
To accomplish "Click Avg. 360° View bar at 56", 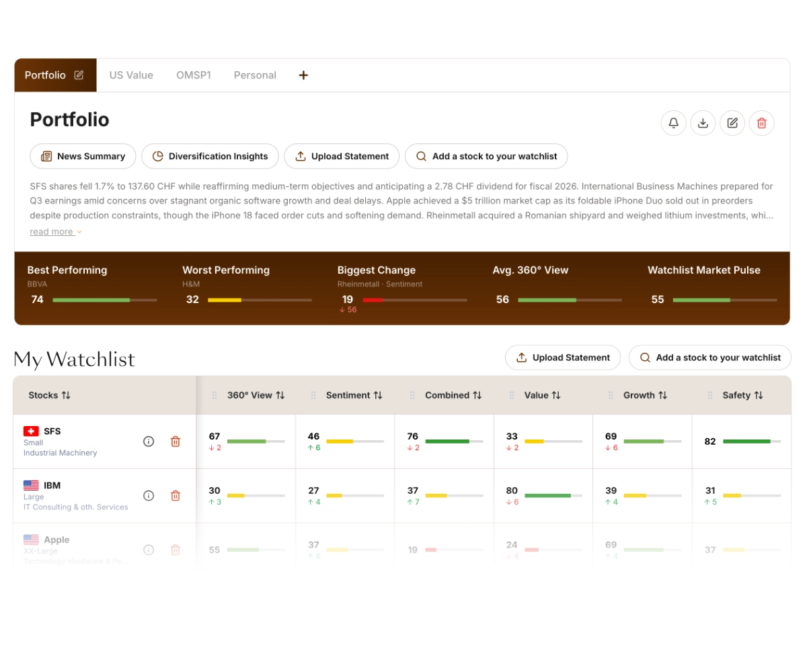I will (570, 300).
